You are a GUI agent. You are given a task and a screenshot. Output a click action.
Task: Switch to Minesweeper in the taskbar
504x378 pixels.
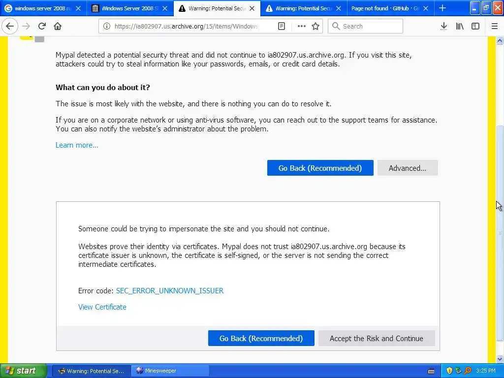[170, 371]
